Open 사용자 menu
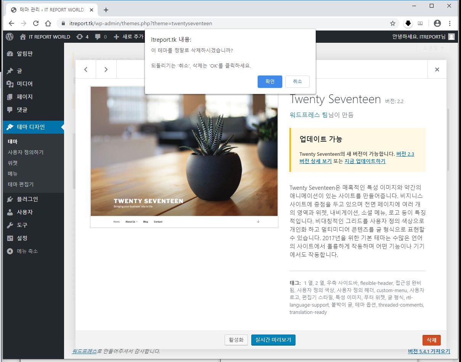Screen dimensions: 461x362 [x=33, y=212]
